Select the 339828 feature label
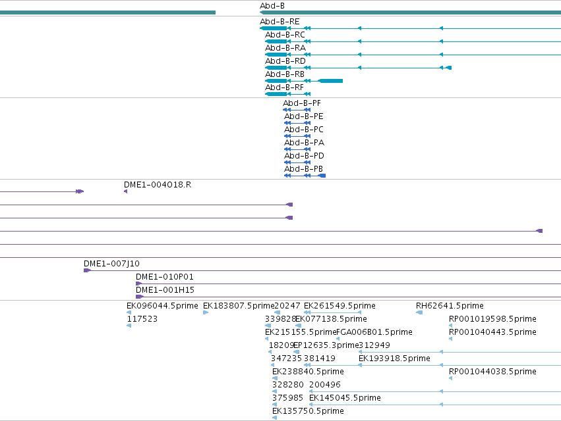Image resolution: width=561 pixels, height=421 pixels. pos(281,319)
